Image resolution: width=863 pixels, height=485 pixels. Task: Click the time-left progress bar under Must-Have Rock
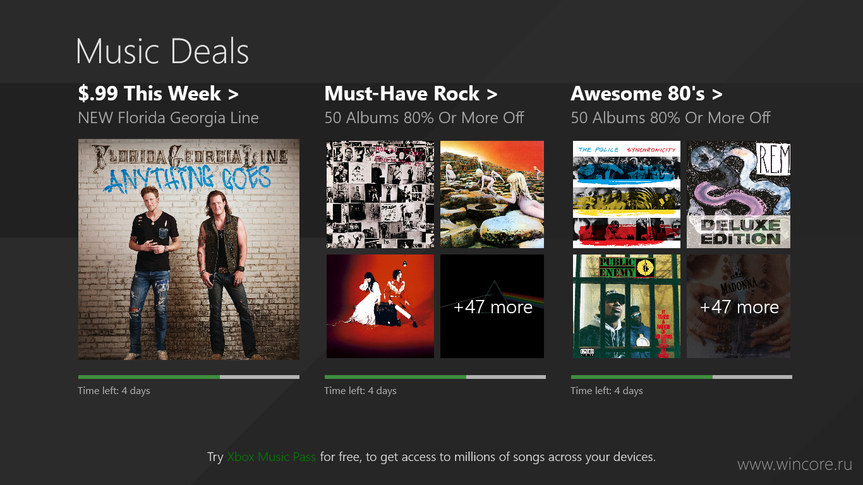pos(435,377)
